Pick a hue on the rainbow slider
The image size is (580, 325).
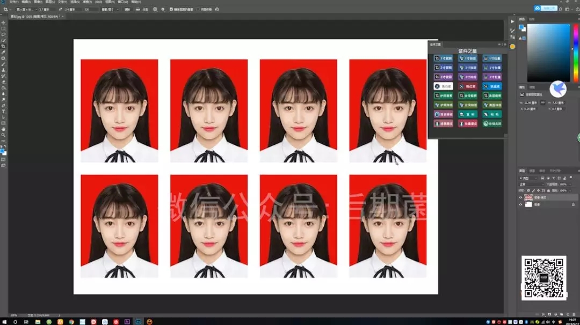(x=576, y=53)
